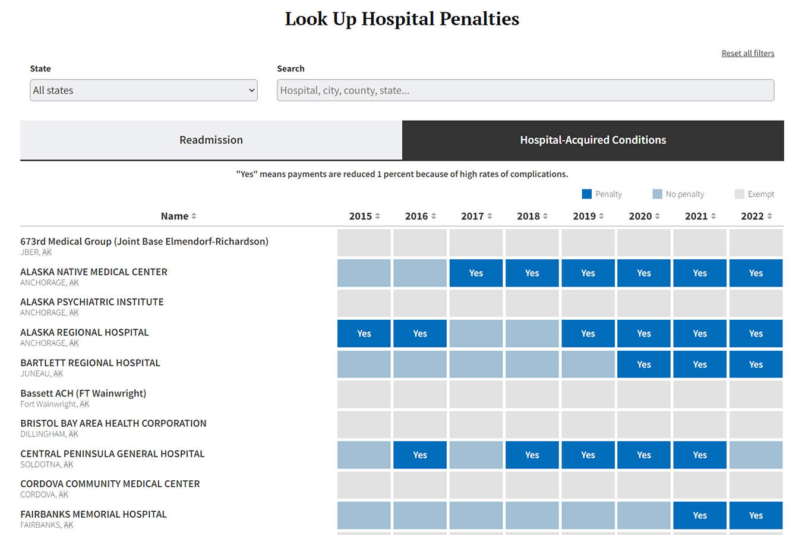
Task: Click the light blue No penalty swatch
Action: [x=657, y=194]
